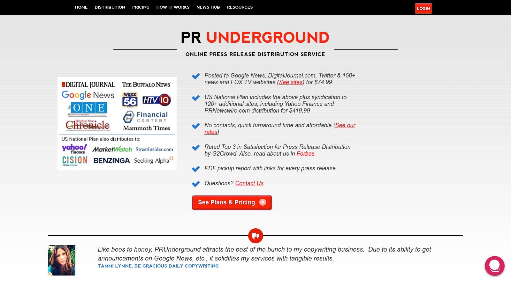Click the See sites link

291,82
